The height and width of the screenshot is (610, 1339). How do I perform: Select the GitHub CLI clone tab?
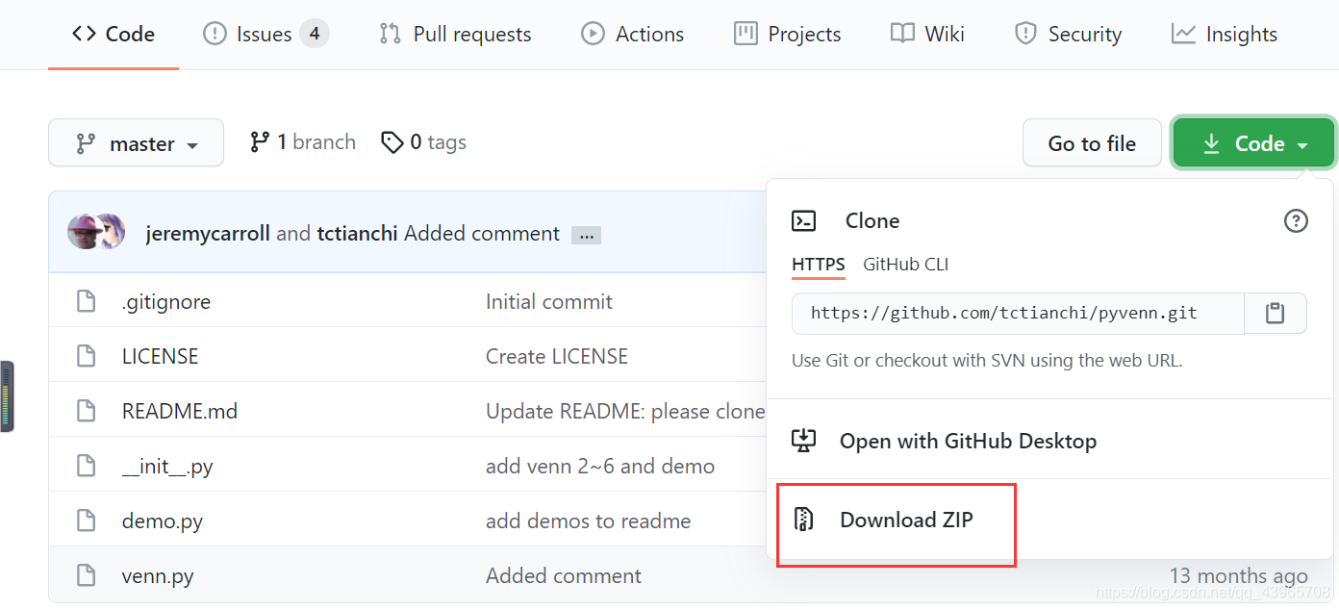coord(905,265)
